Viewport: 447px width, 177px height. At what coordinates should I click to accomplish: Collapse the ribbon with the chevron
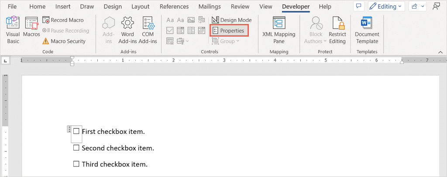(x=440, y=52)
